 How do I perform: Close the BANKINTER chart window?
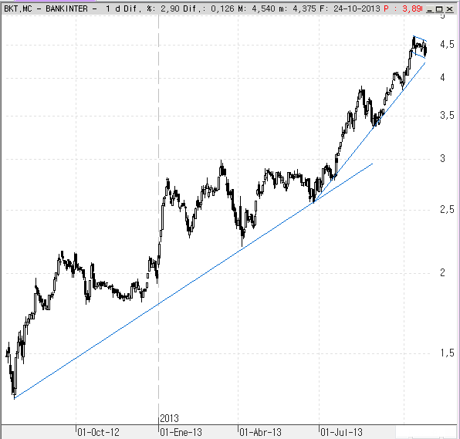coord(449,9)
